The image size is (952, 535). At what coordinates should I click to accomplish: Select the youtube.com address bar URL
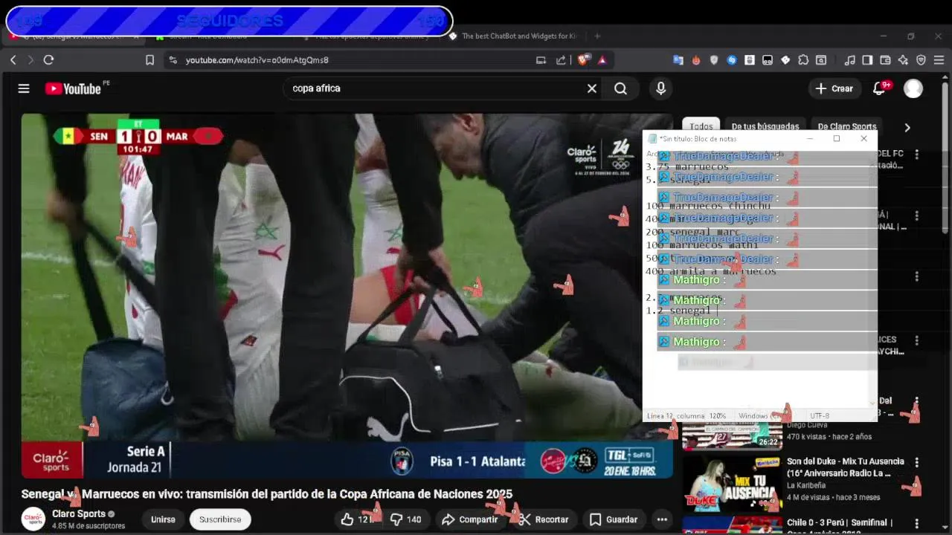coord(257,60)
